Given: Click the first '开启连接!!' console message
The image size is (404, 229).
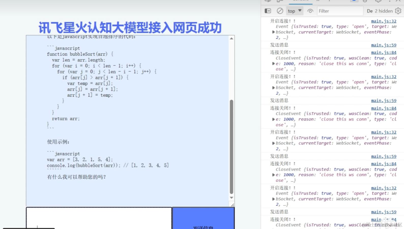Looking at the screenshot, I should [x=283, y=21].
